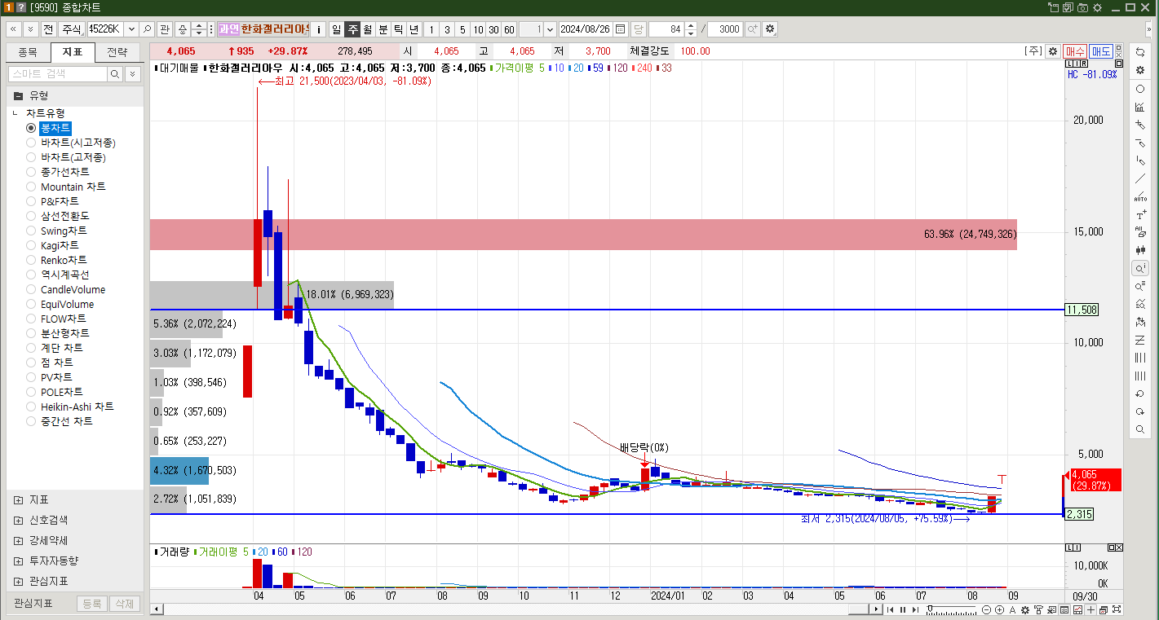Expand the 투자자동향 section
Screen dimensions: 1159x620
coord(19,561)
